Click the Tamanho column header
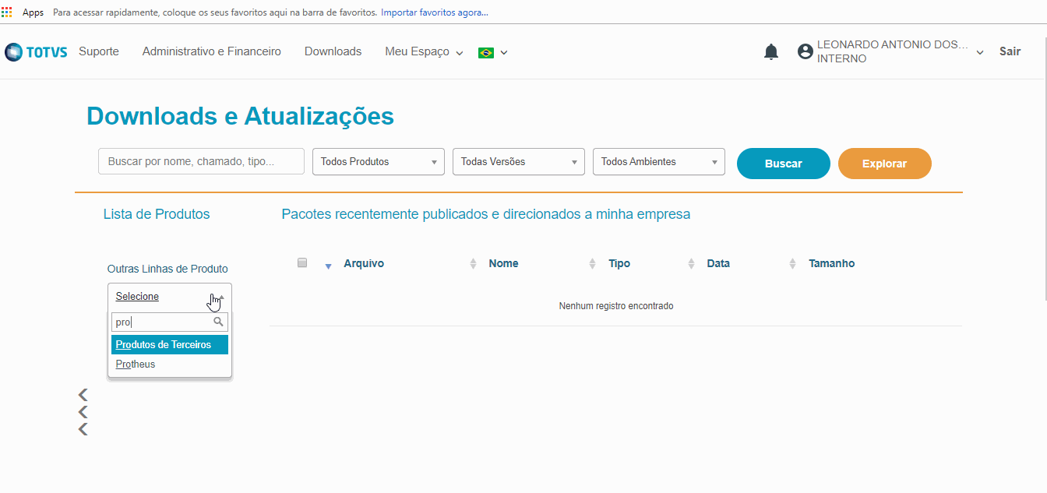The height and width of the screenshot is (493, 1047). coord(832,263)
